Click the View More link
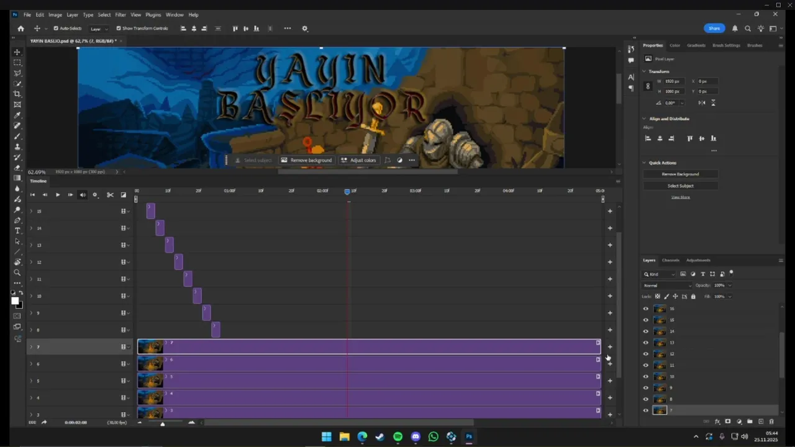Screen dimensions: 795x447 (x=680, y=197)
